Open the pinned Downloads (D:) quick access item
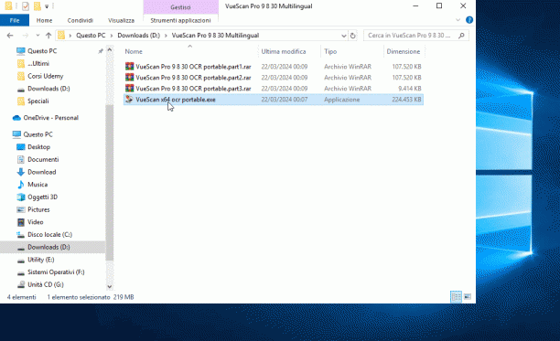560x341 pixels. [x=48, y=89]
